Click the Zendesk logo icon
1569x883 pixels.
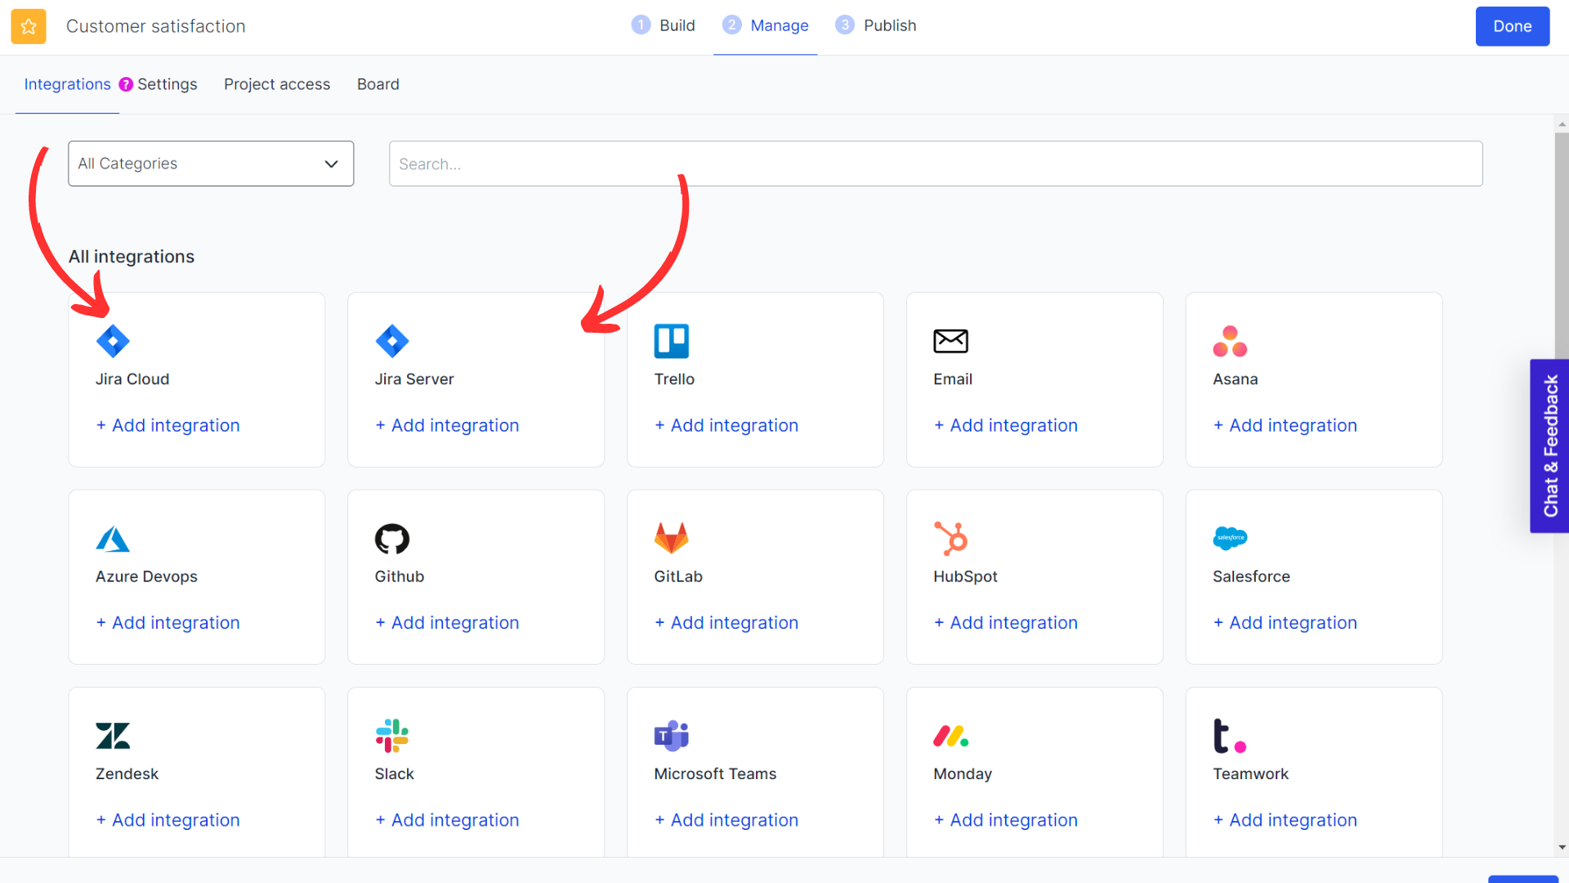pos(113,736)
